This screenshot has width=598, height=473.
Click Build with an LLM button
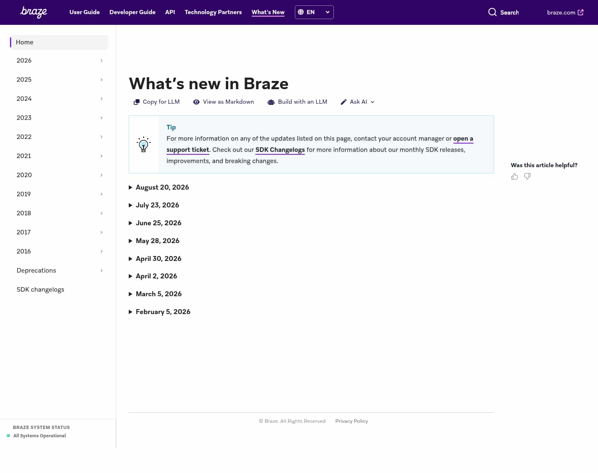(x=297, y=102)
